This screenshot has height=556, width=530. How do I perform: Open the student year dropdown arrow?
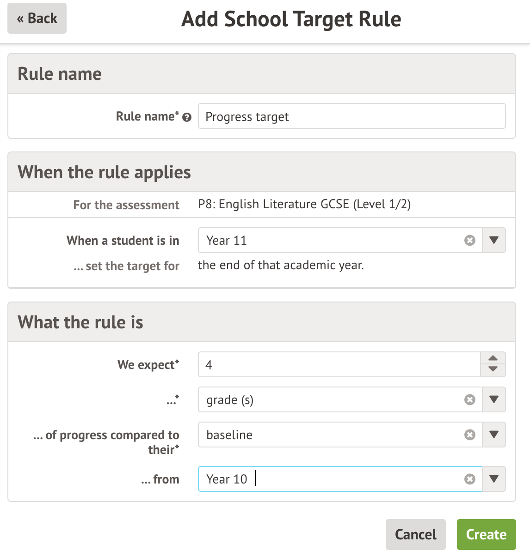pyautogui.click(x=493, y=240)
